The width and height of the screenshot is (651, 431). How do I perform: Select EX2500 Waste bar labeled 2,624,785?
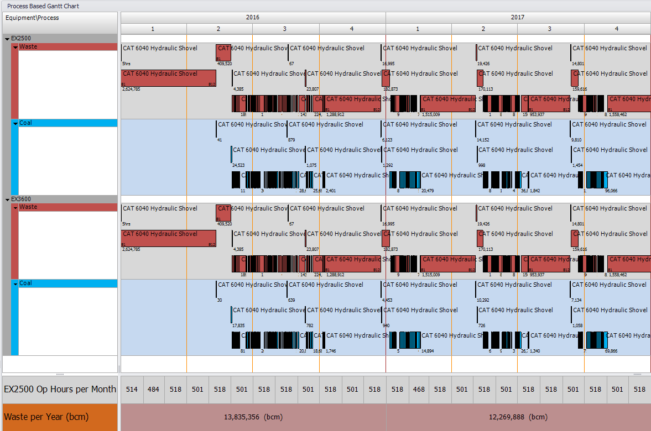click(169, 78)
